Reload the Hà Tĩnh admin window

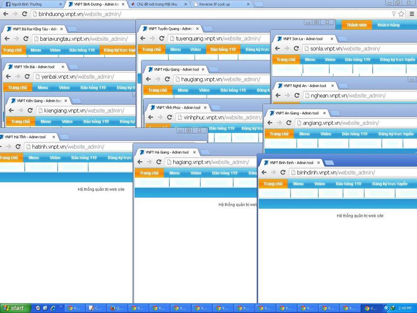18,147
